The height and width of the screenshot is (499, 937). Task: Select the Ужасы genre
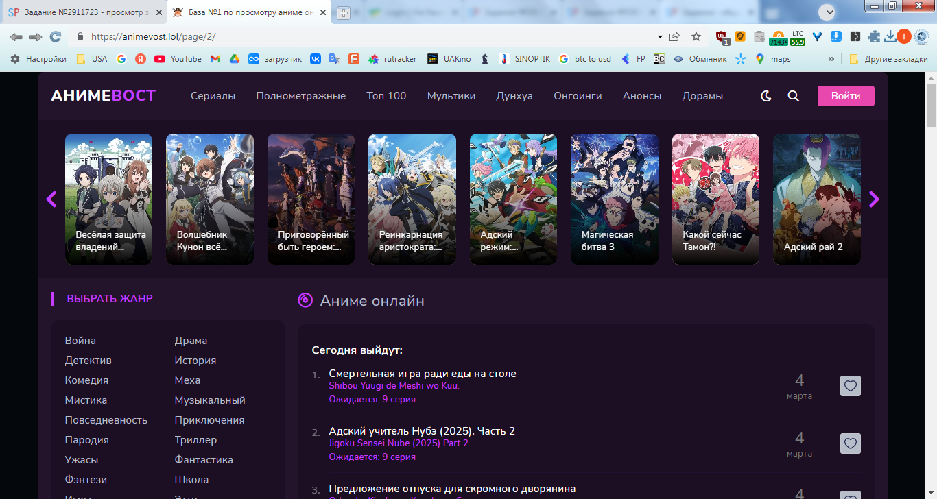(82, 460)
